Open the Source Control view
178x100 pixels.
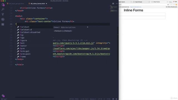pos(3,14)
